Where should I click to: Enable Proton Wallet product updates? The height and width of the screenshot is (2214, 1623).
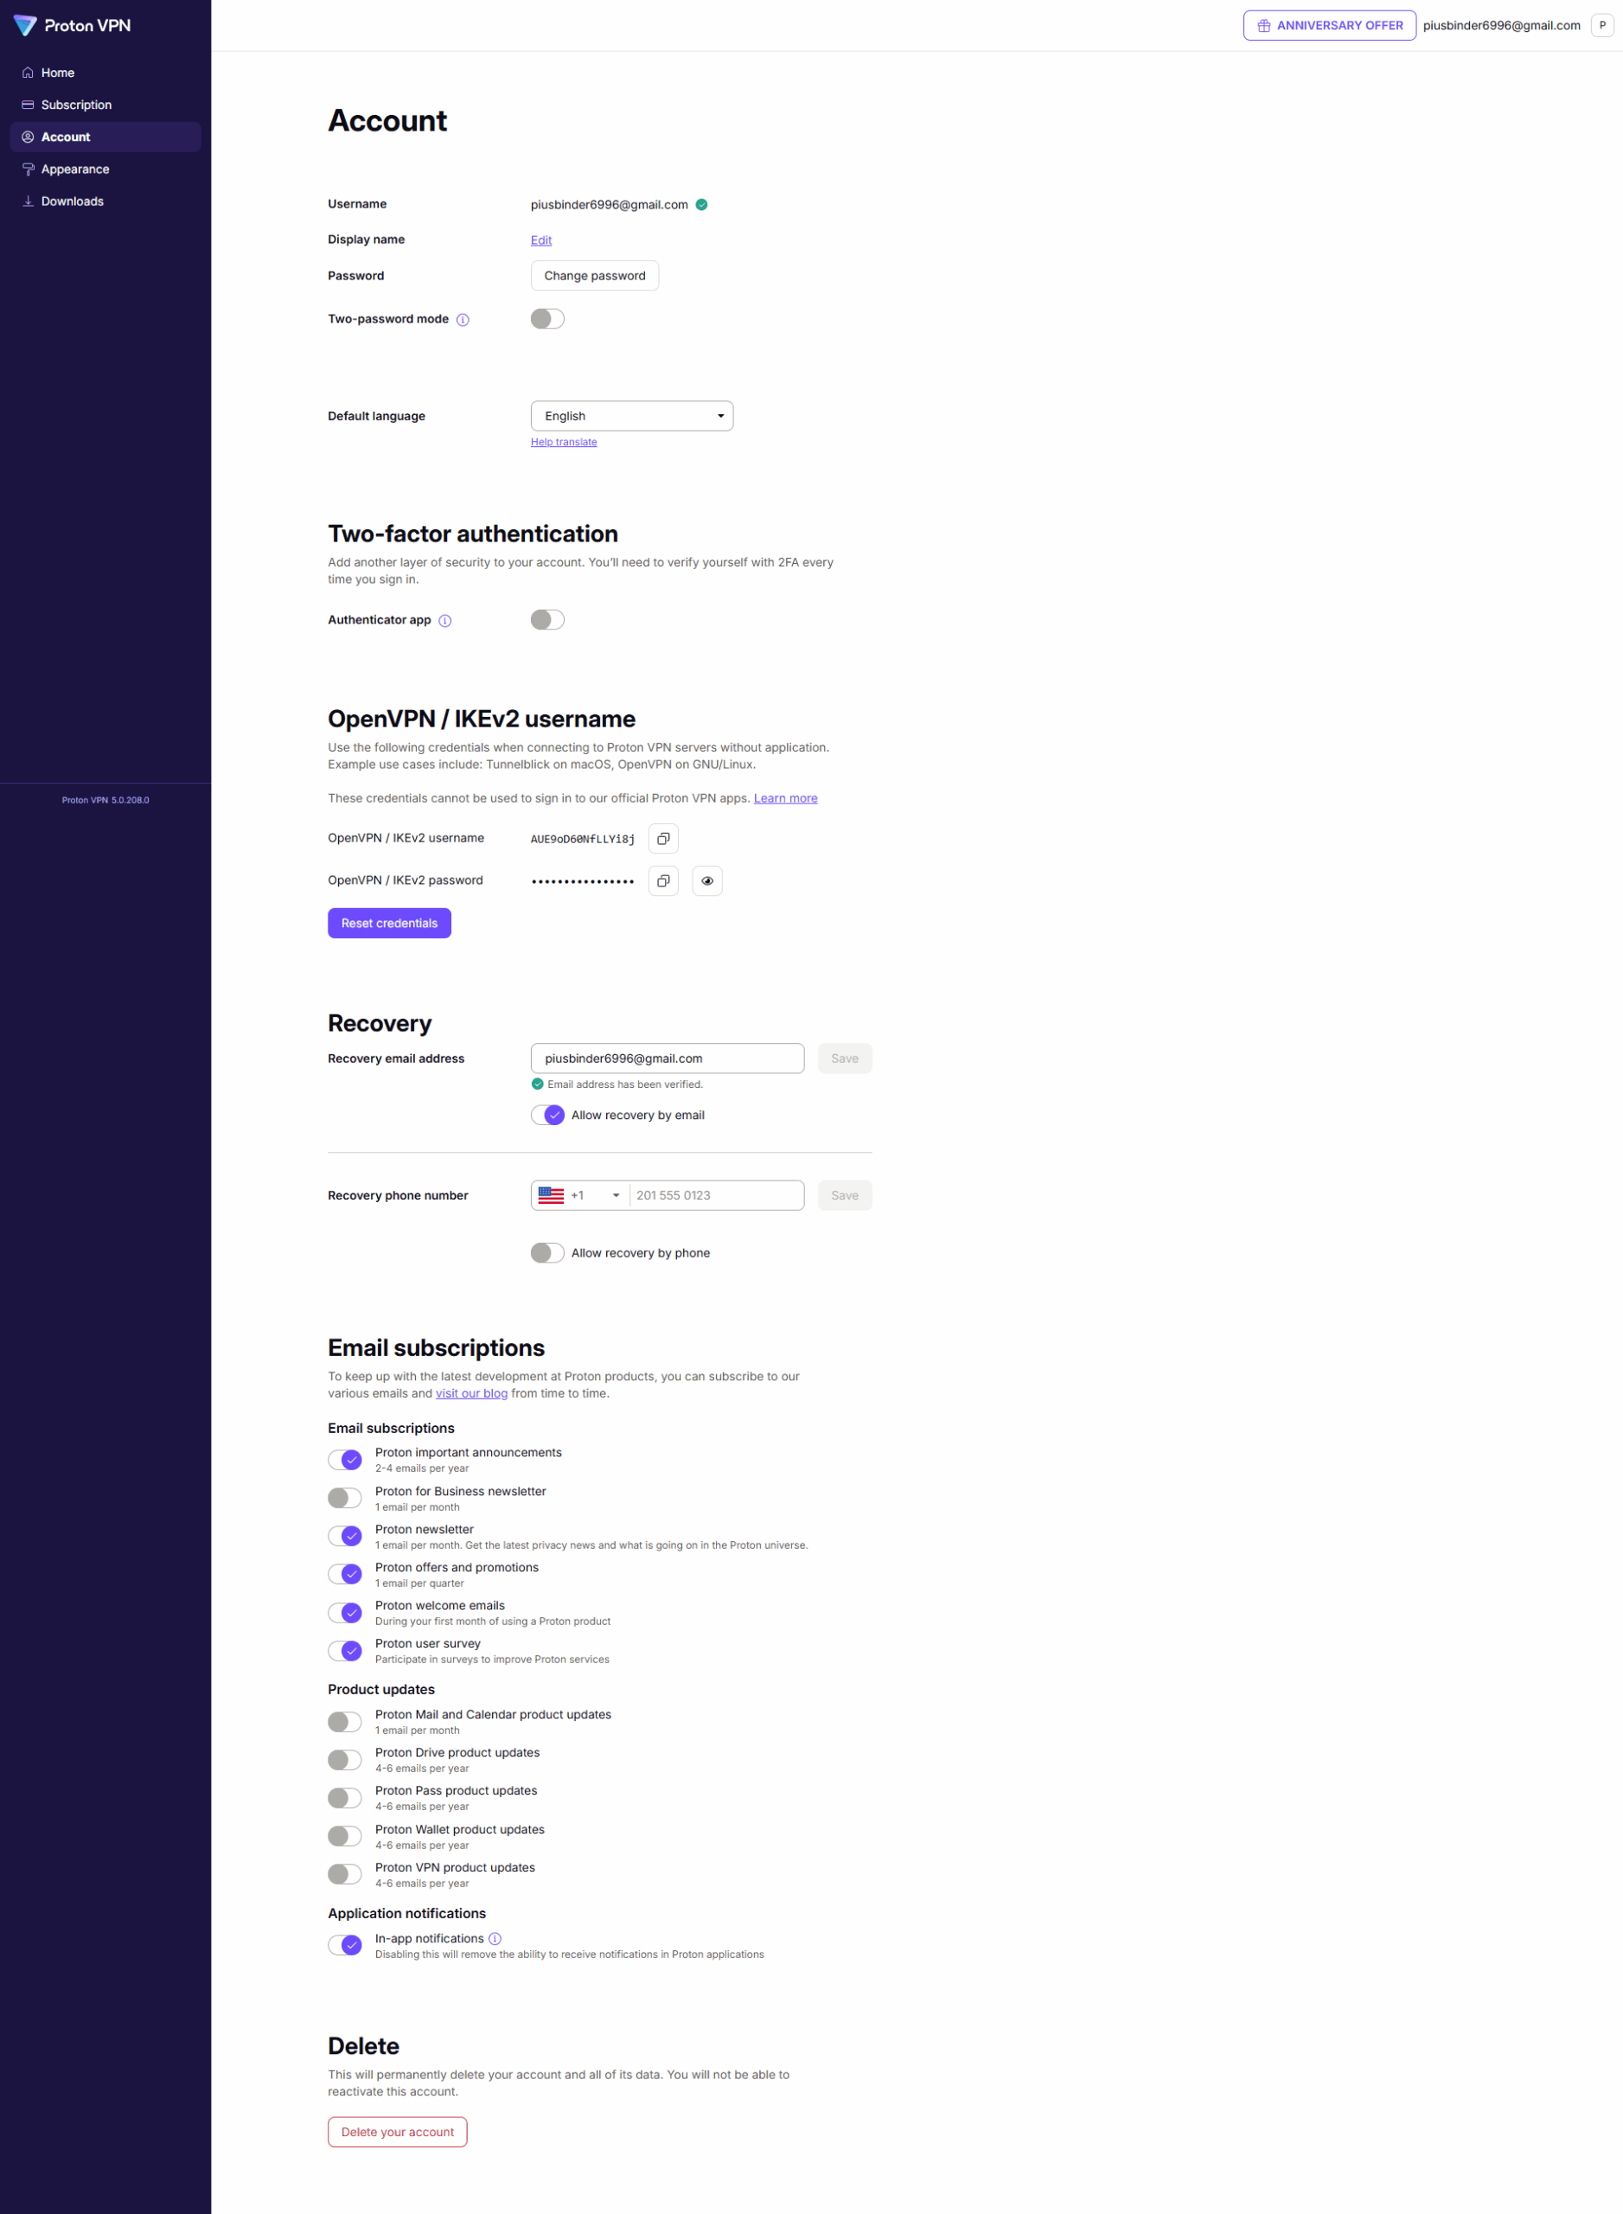tap(345, 1836)
